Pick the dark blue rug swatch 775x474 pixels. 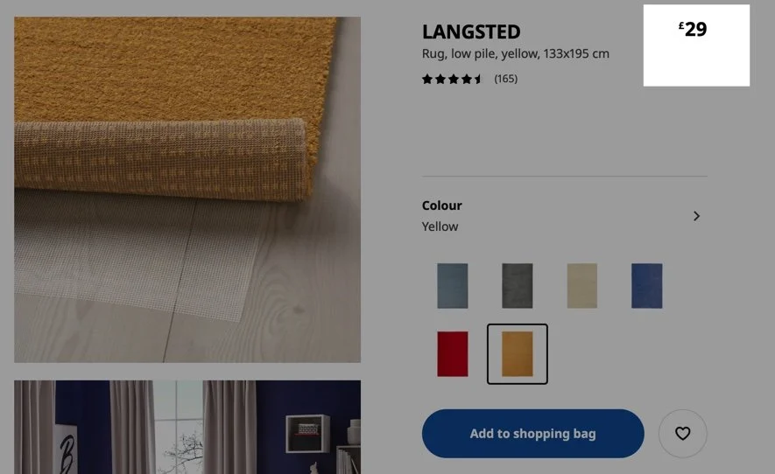(646, 286)
